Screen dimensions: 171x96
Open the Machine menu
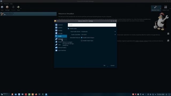(x=6, y=4)
